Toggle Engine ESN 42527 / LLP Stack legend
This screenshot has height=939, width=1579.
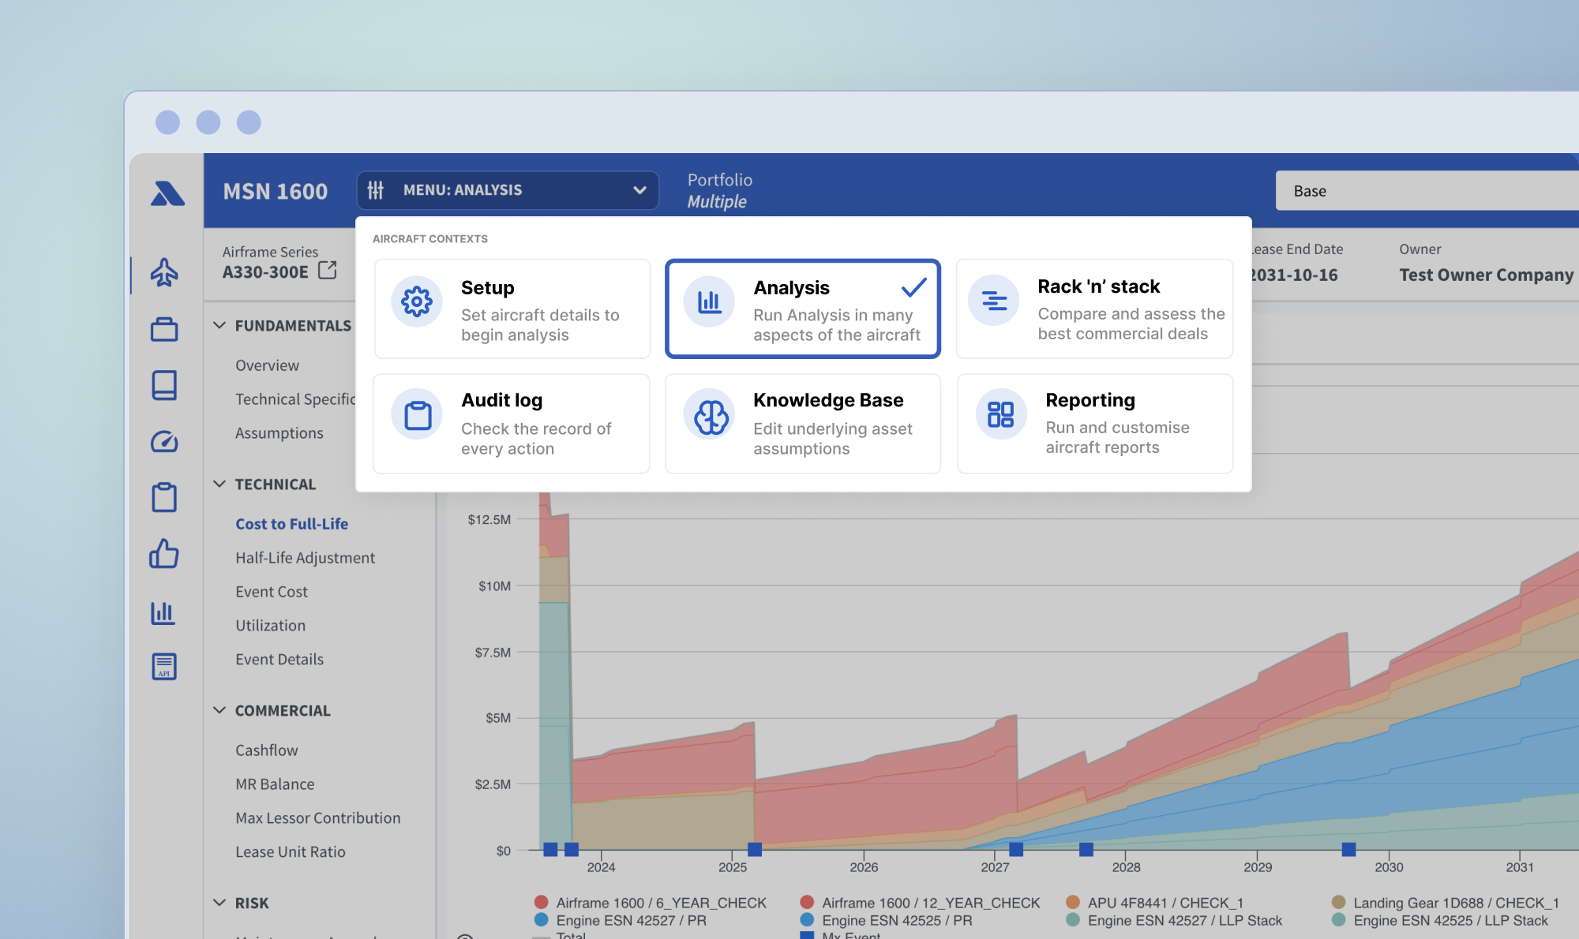[1174, 920]
